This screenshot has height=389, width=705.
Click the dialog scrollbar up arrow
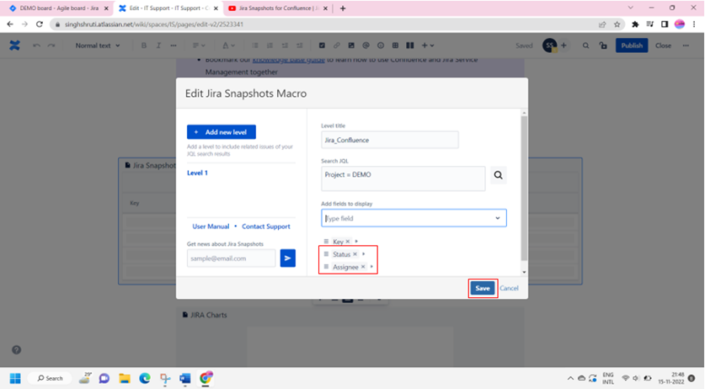pos(524,113)
